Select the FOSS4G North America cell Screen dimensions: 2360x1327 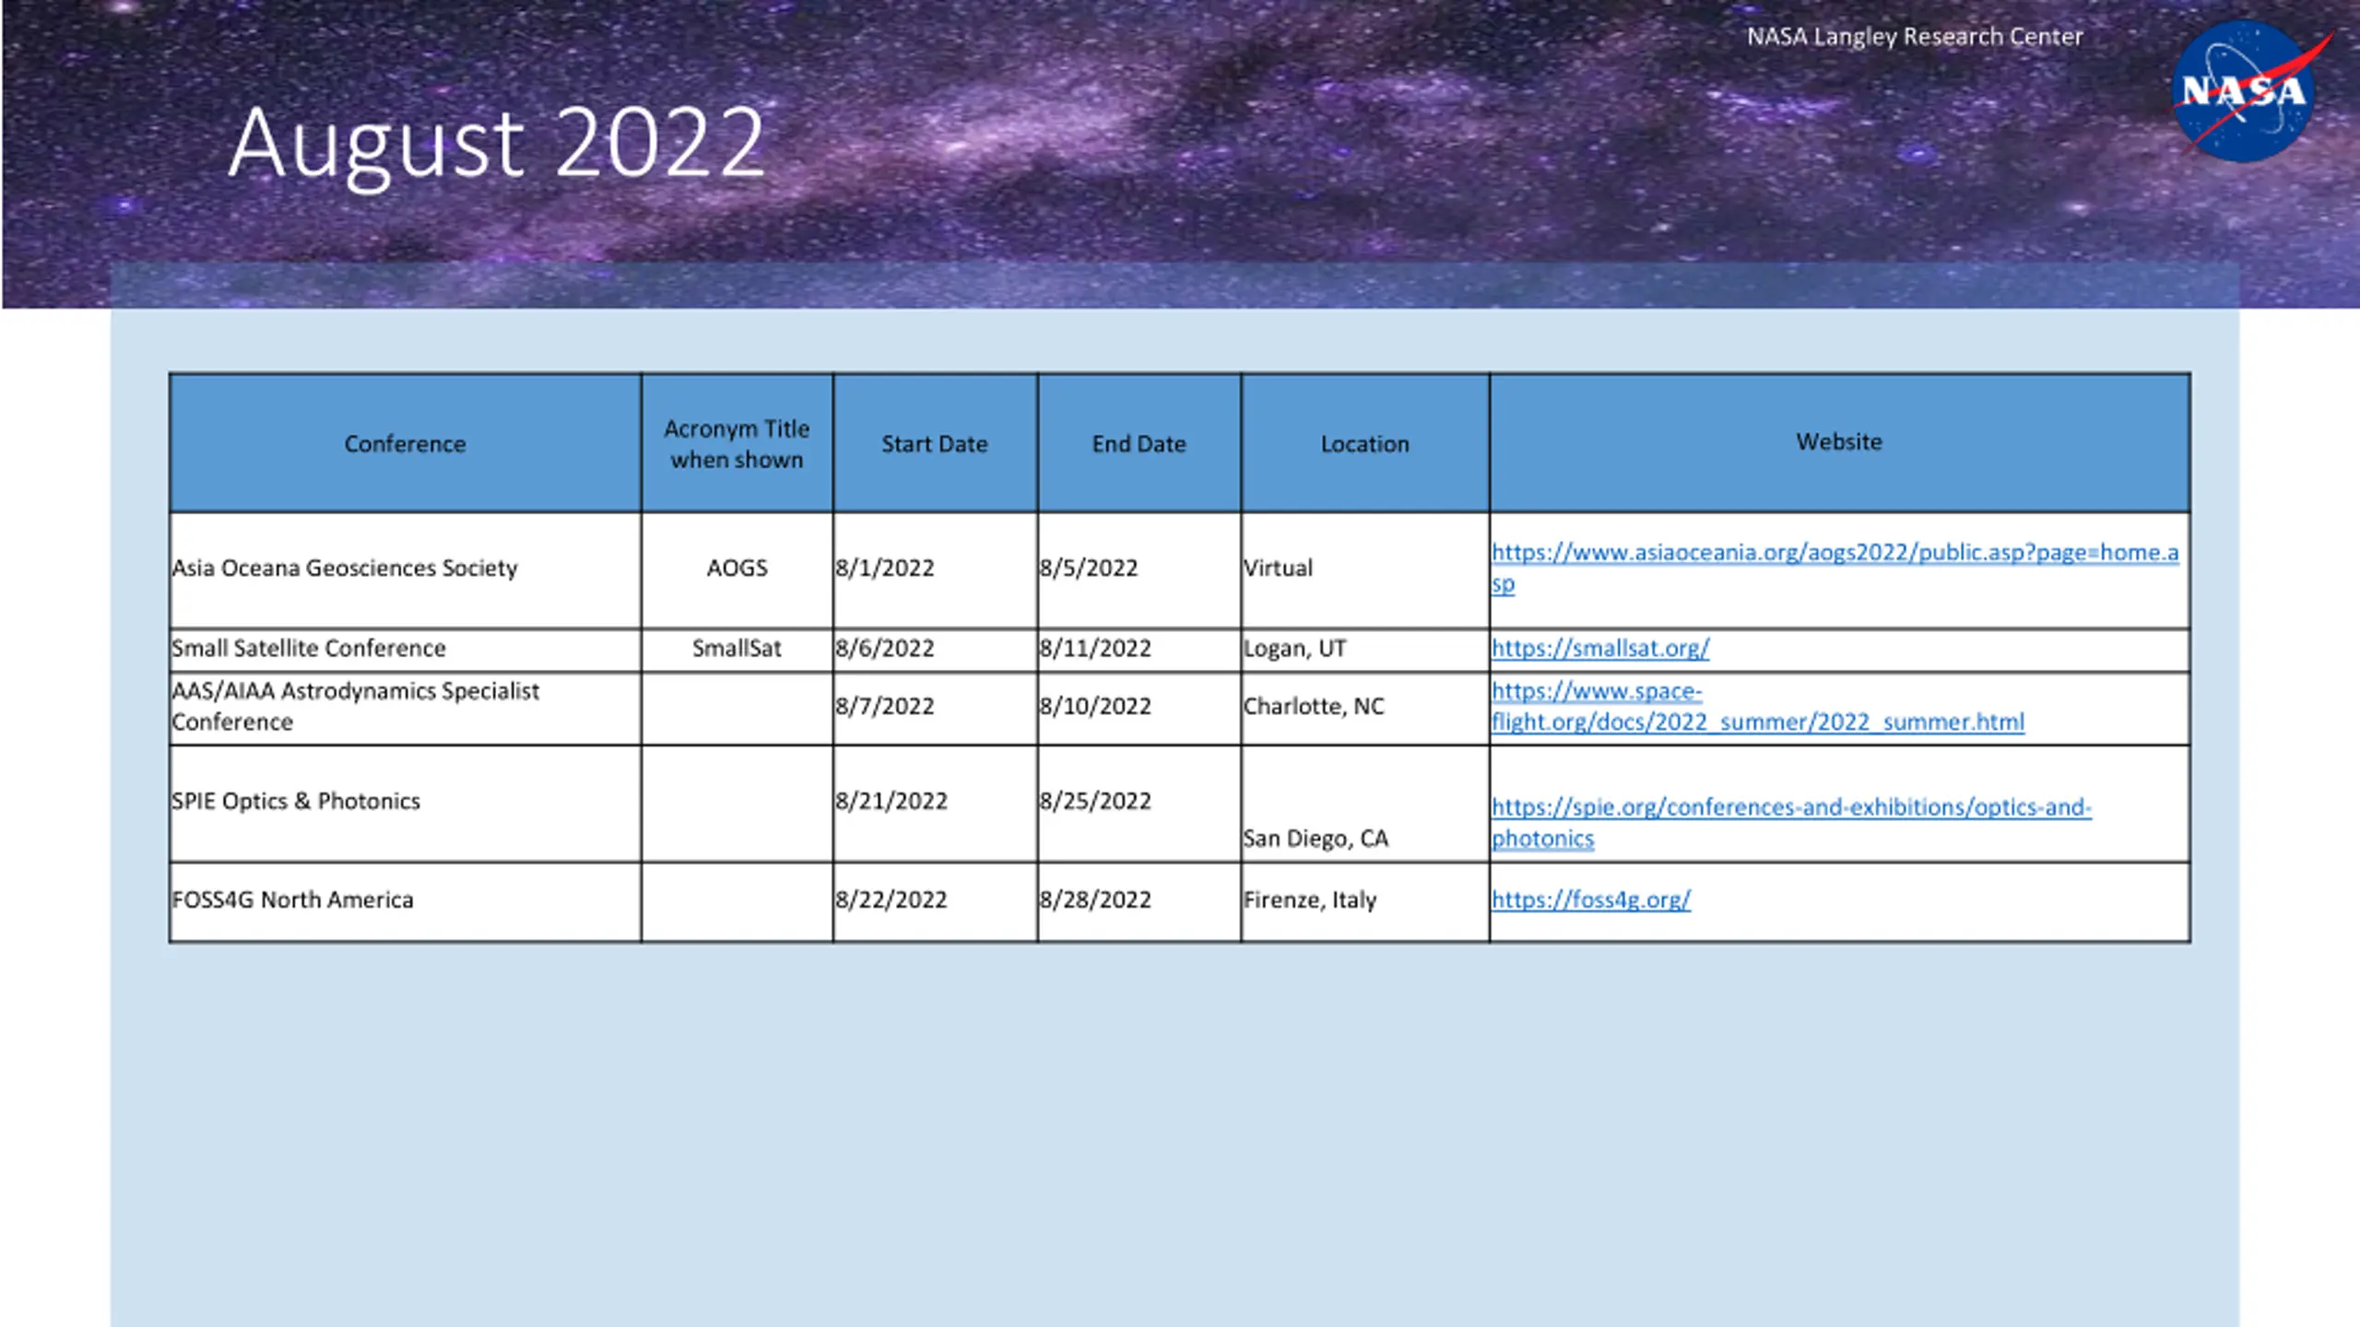click(406, 901)
